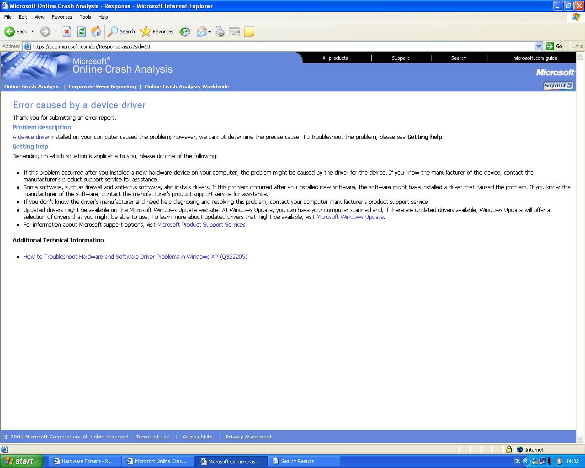Stop page loading with red X icon
Screen dimensions: 585x468
[x=67, y=32]
